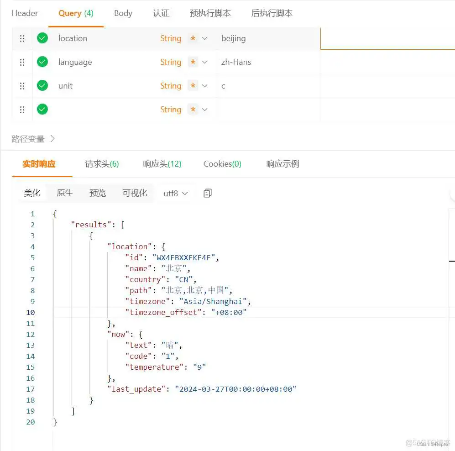Open the utf8 encoding dropdown
Screen dimensions: 455x451
click(176, 193)
